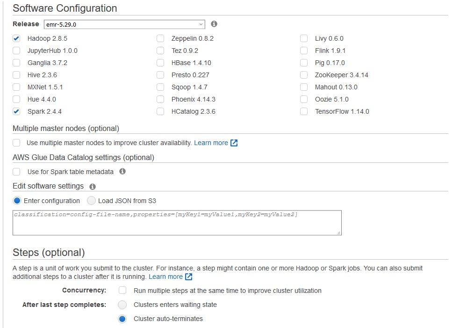The height and width of the screenshot is (328, 474).
Task: Select the Hive 2.3.6 checkbox
Action: coord(16,75)
